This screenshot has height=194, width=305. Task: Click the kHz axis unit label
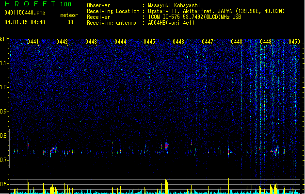tap(4, 39)
